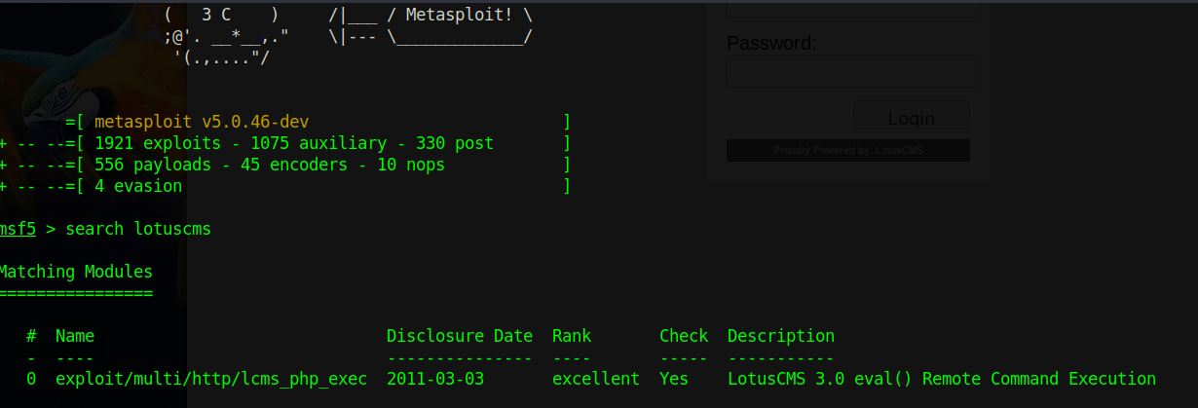Click the 'Disclosure Date' column header
Image resolution: width=1198 pixels, height=408 pixels.
pos(460,336)
